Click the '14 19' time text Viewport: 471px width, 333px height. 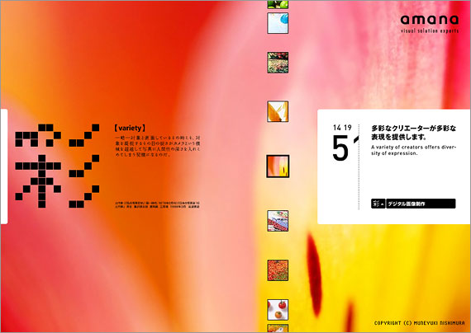pos(342,128)
